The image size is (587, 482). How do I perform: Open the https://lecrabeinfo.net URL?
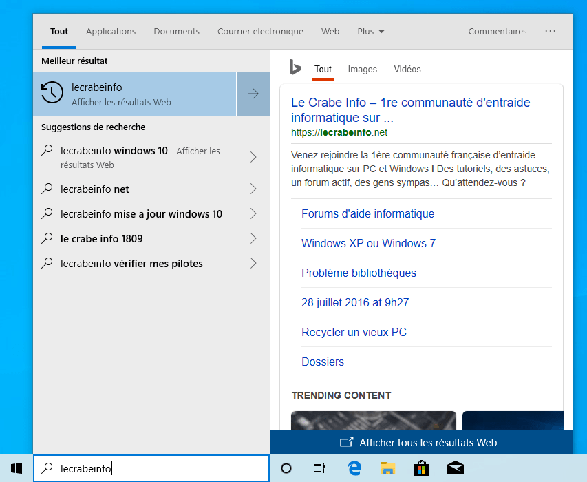coord(339,132)
